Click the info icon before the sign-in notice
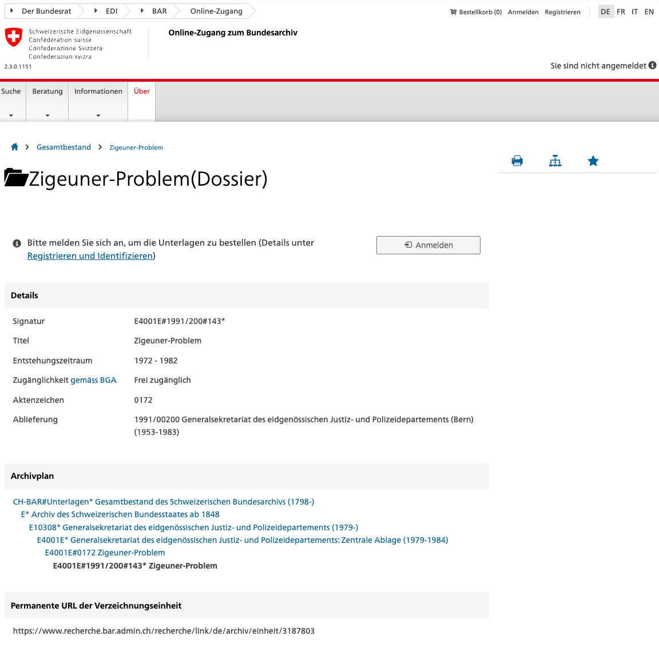Viewport: 659px width, 648px height. (17, 243)
